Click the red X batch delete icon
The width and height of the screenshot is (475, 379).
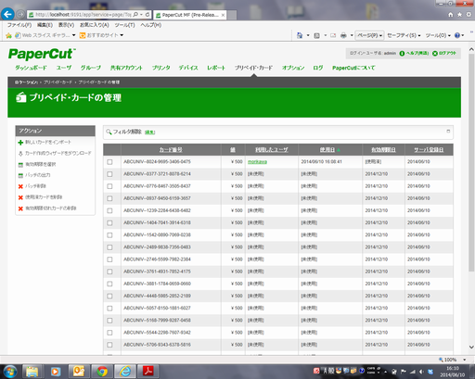[20, 186]
